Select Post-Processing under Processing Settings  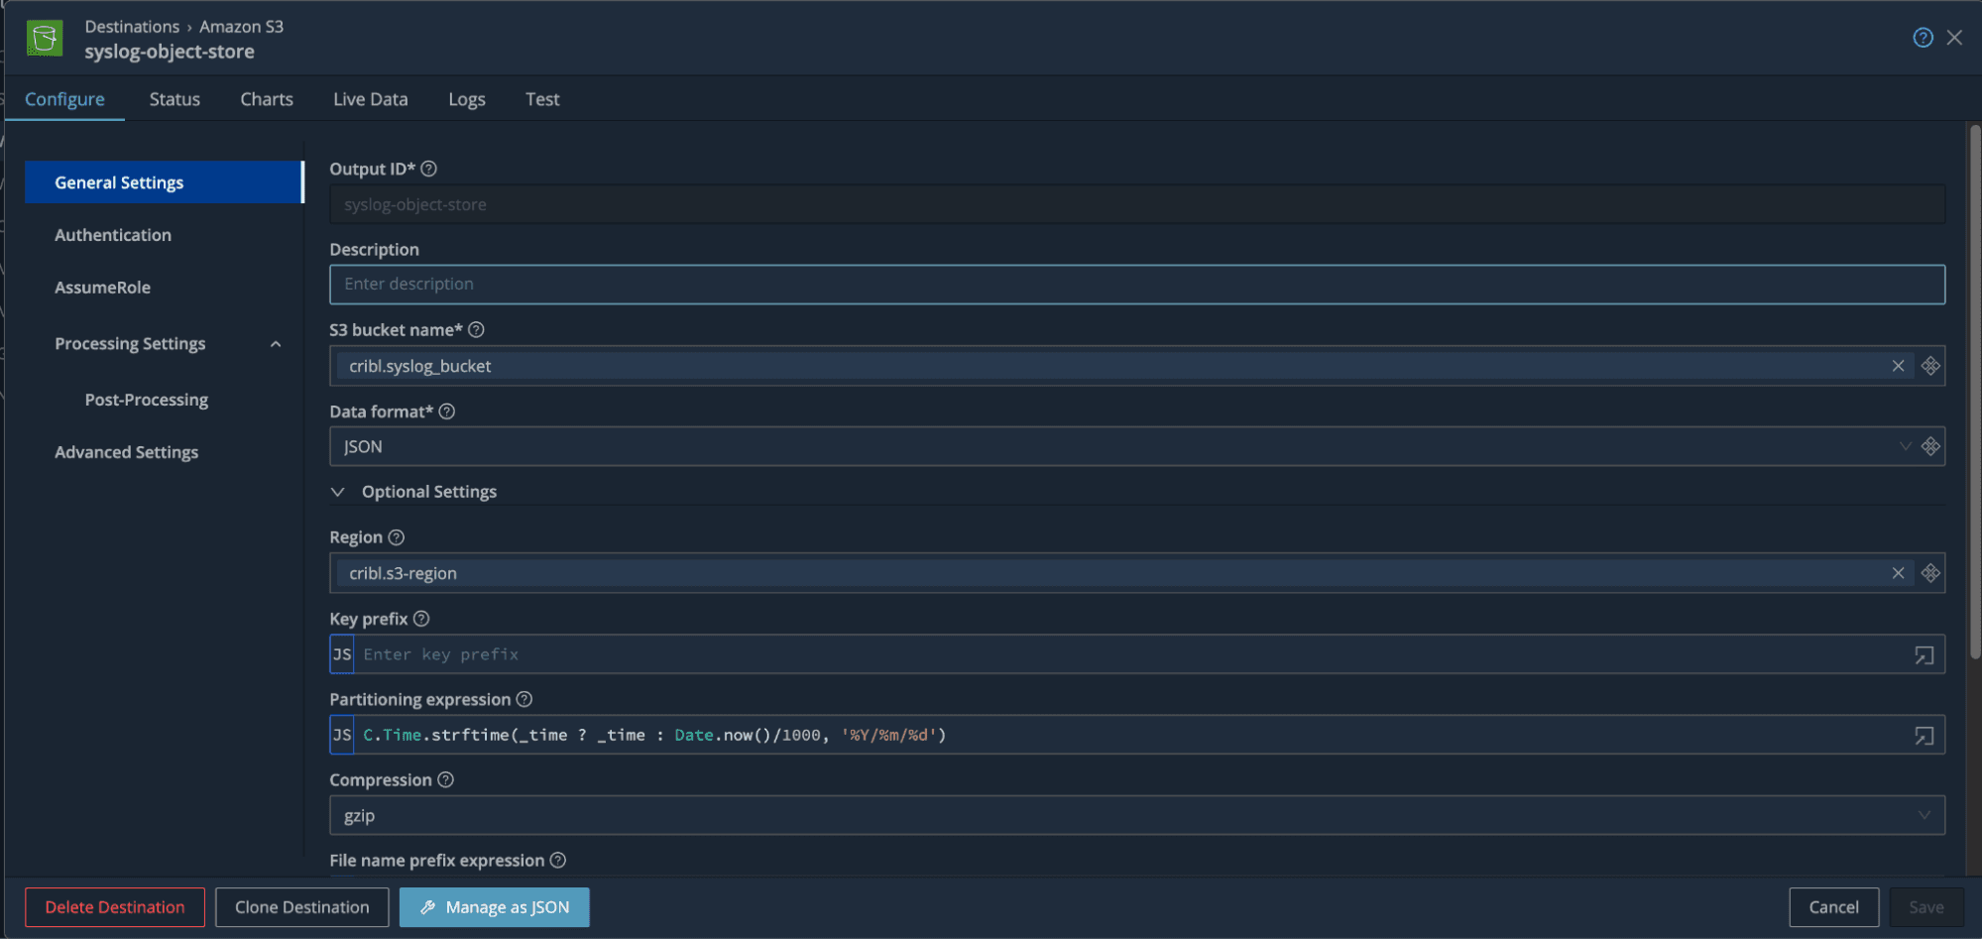[146, 399]
